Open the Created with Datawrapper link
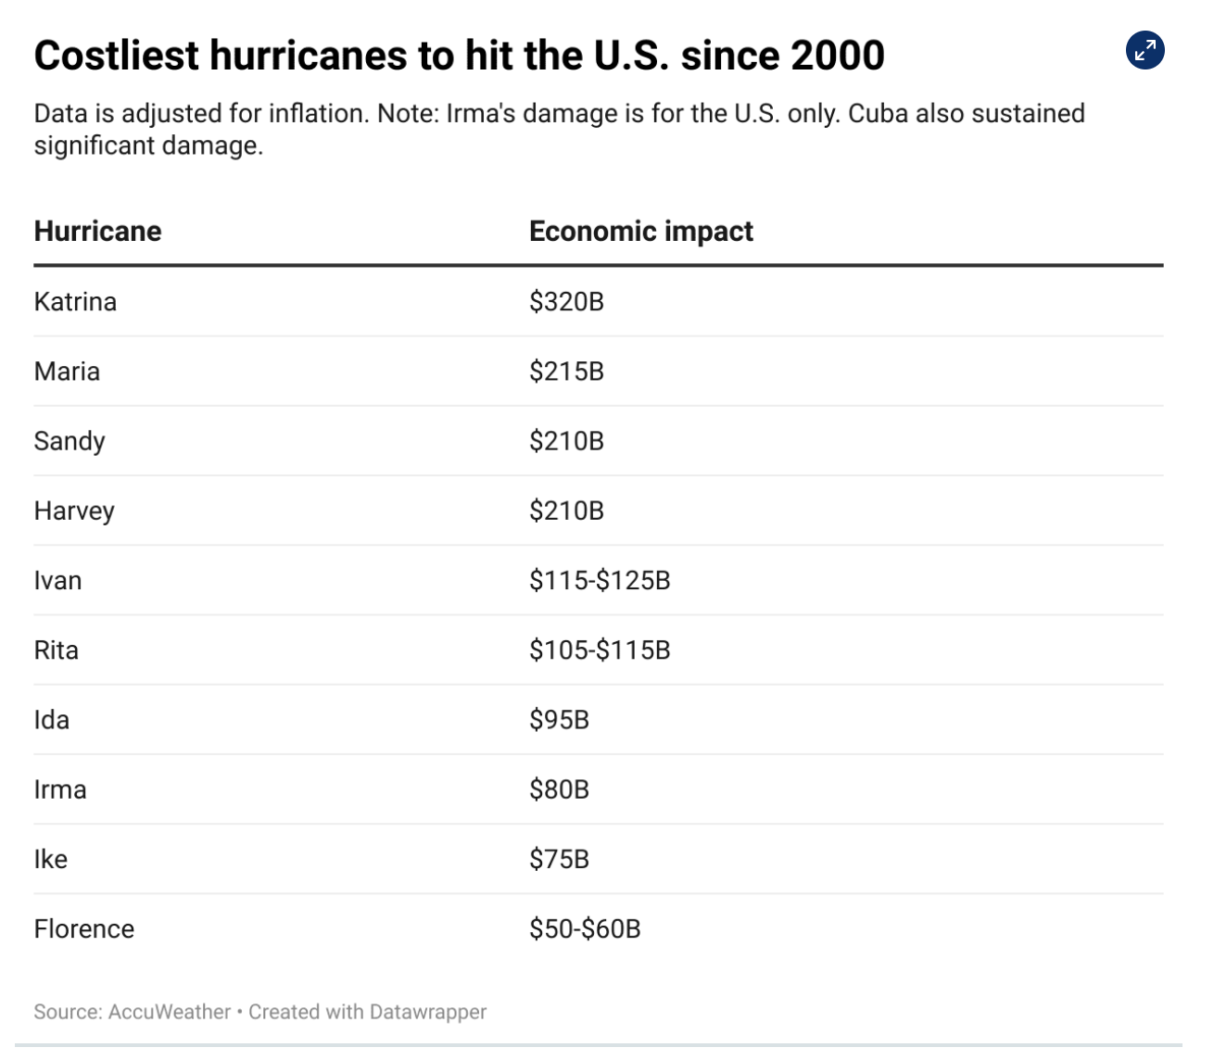 point(367,1012)
